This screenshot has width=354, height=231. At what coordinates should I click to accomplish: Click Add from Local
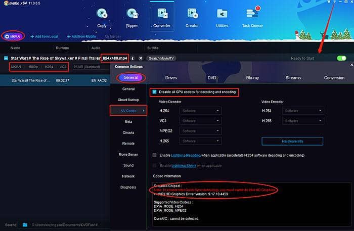pyautogui.click(x=43, y=36)
